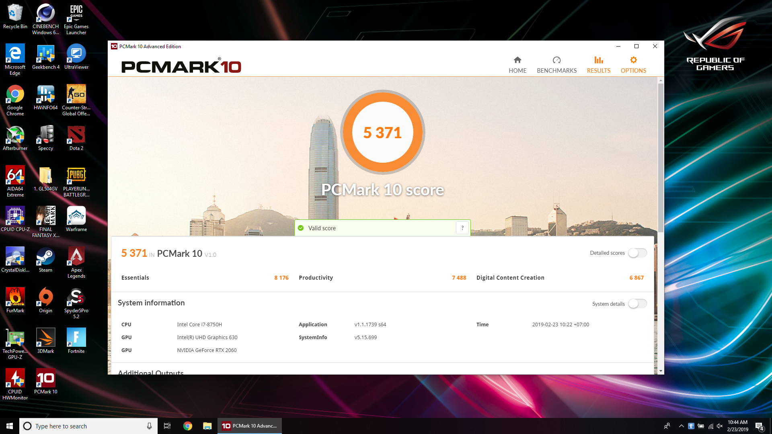Launch Chrome from the taskbar
772x434 pixels.
coord(188,426)
